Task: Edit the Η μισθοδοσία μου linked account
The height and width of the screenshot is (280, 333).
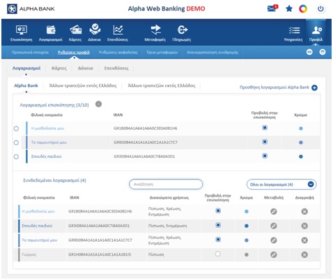Action: pyautogui.click(x=274, y=211)
